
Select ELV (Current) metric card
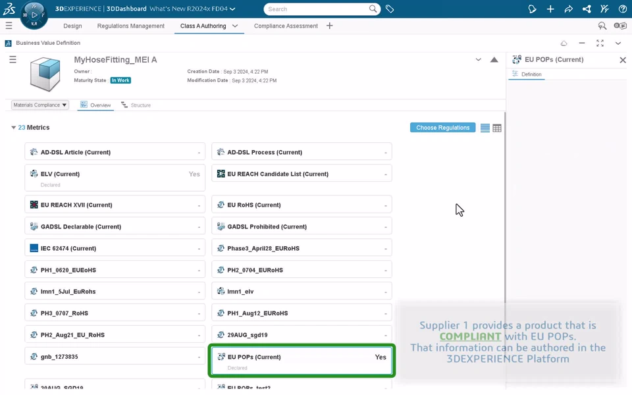115,178
